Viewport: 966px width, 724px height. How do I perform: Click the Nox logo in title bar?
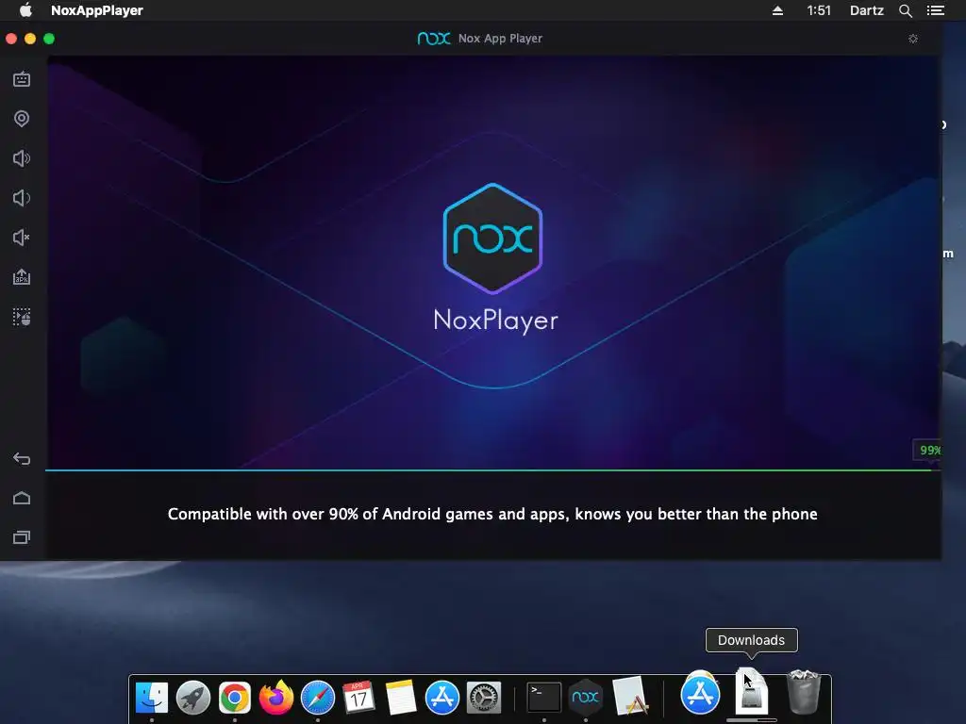point(434,39)
